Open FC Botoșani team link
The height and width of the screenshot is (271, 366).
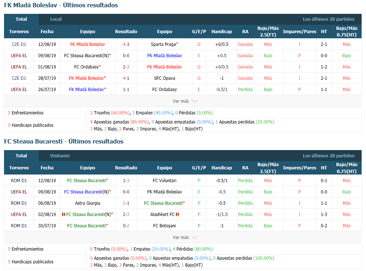(164, 226)
